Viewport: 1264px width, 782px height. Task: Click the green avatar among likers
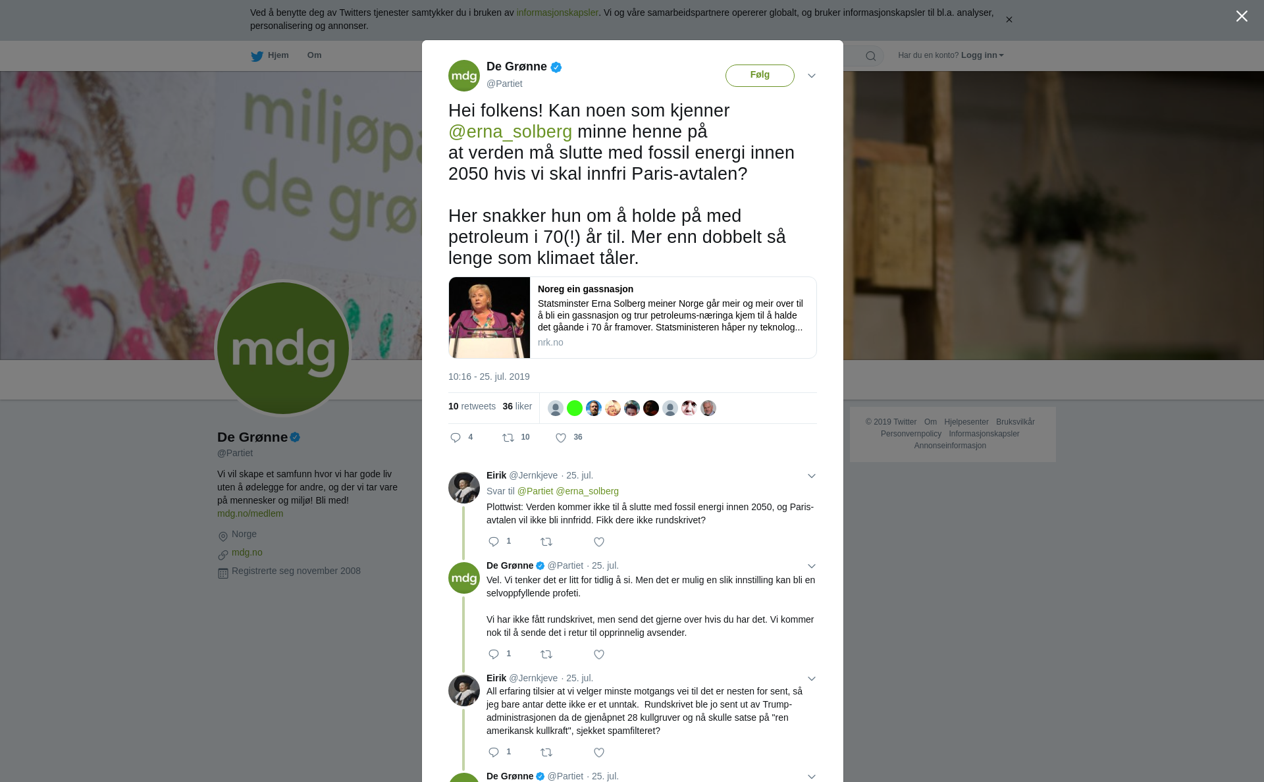pos(575,408)
